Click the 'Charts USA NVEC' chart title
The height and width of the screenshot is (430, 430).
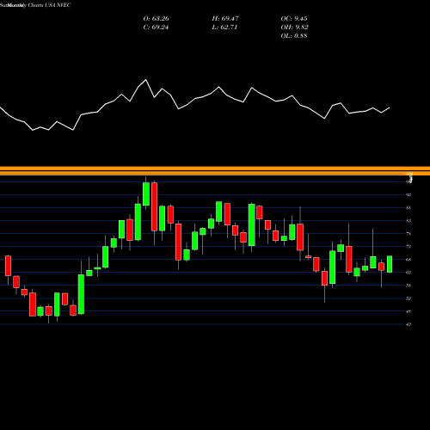pyautogui.click(x=49, y=5)
